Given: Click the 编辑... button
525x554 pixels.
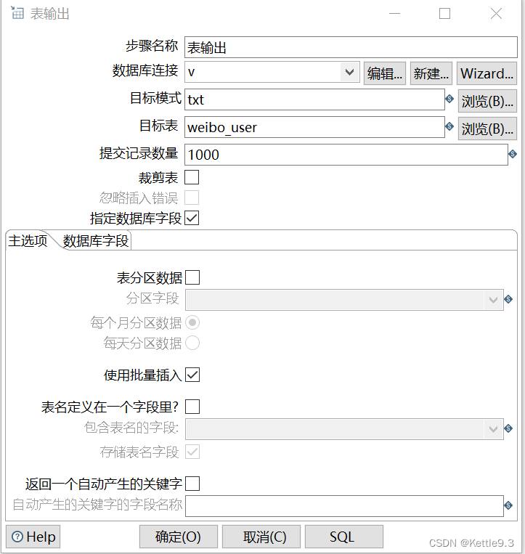Looking at the screenshot, I should (x=385, y=73).
